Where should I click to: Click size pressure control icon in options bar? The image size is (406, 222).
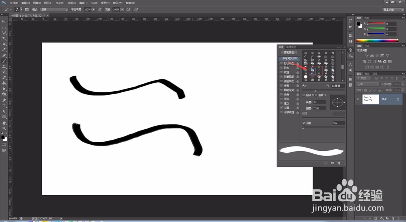click(136, 10)
